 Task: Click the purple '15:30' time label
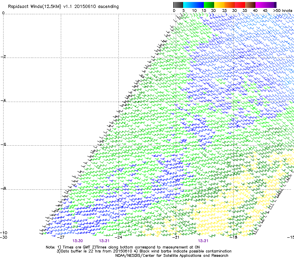pos(77,241)
